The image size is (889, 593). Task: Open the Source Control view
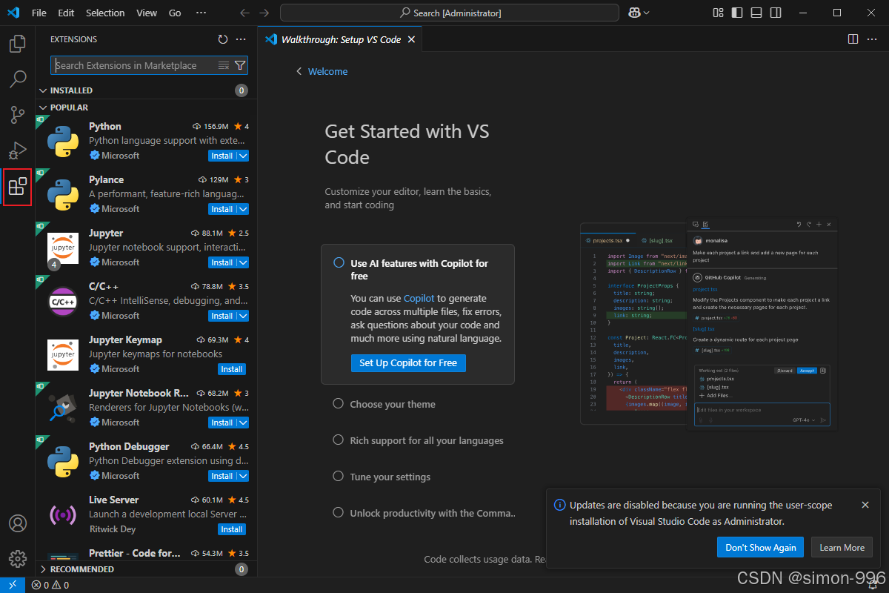click(x=17, y=115)
